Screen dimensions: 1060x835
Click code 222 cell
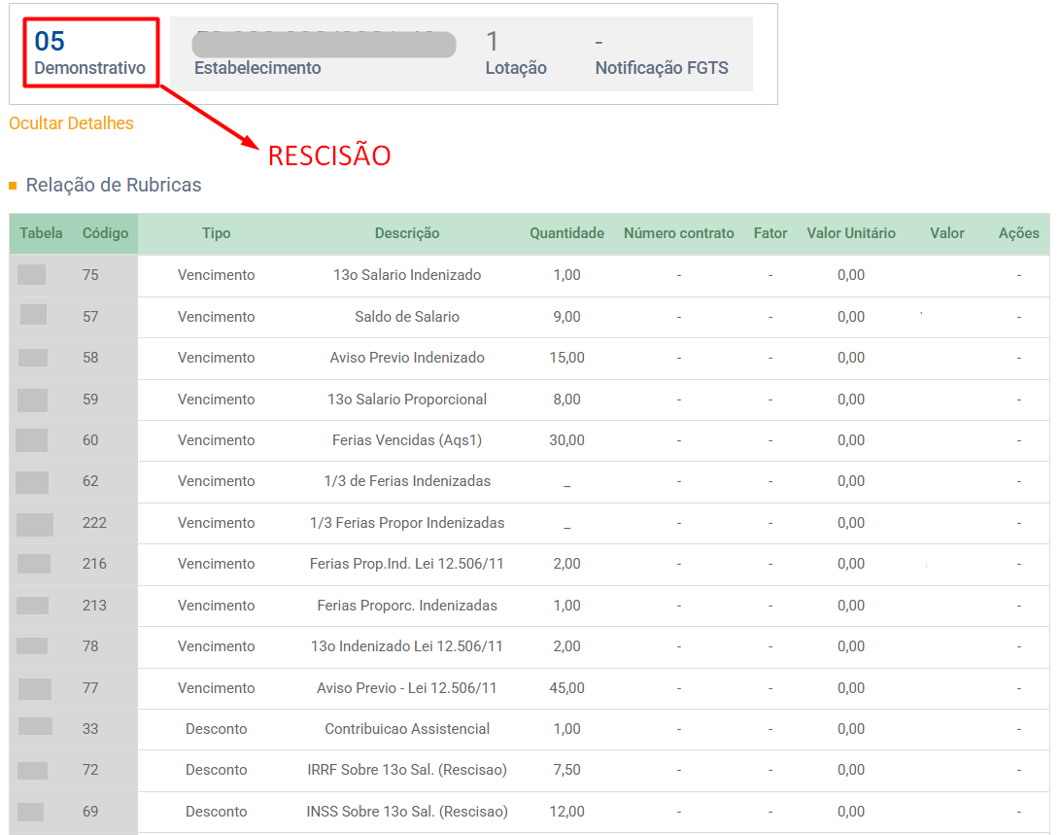tap(94, 523)
